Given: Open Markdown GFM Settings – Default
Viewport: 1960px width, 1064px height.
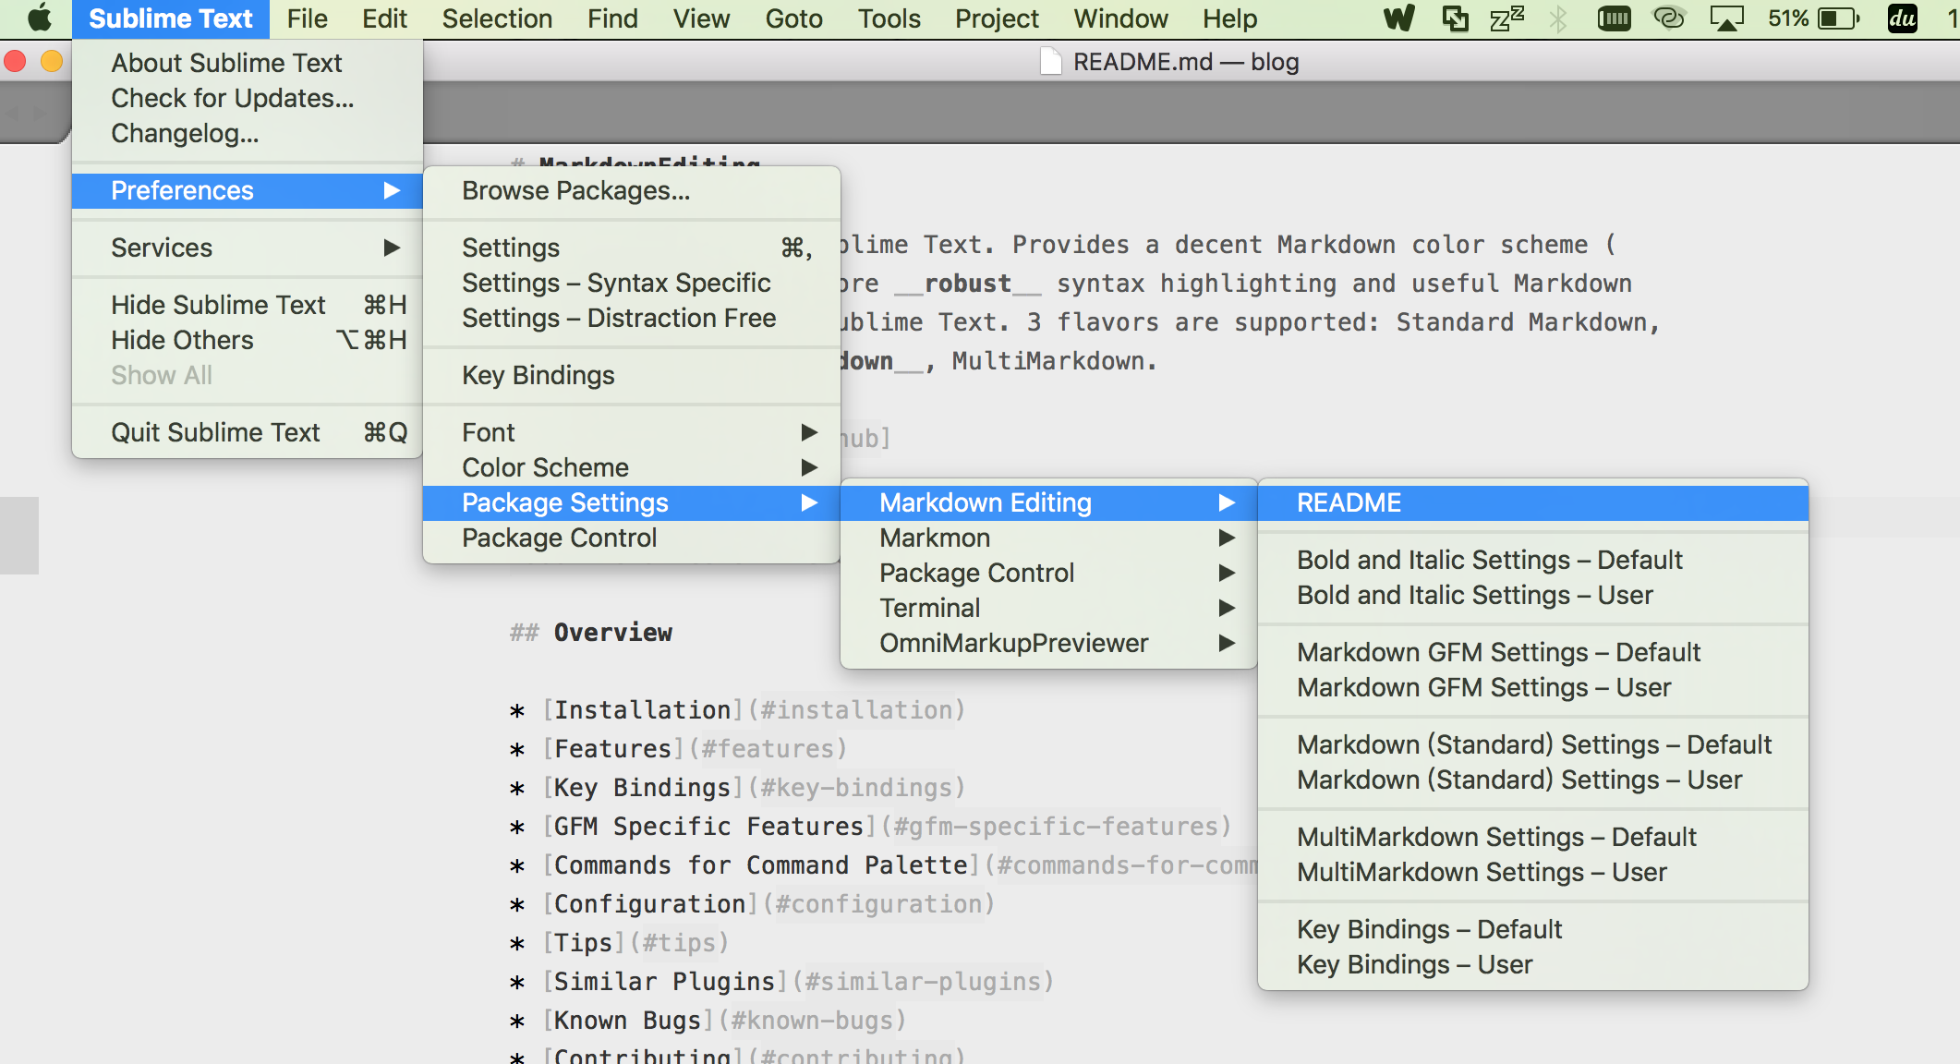Looking at the screenshot, I should [1533, 652].
